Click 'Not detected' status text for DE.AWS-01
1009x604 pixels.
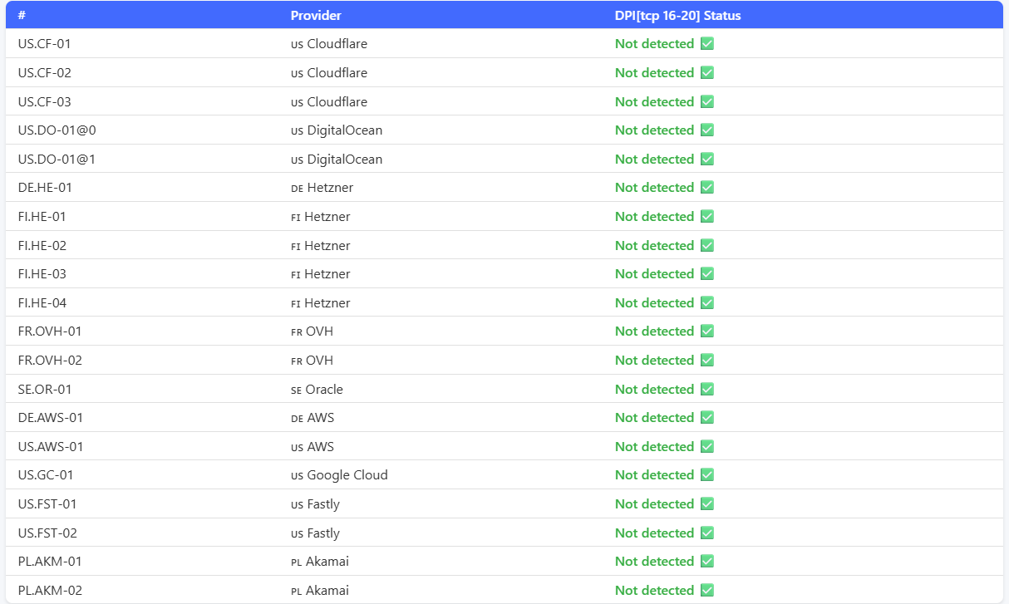pos(654,418)
